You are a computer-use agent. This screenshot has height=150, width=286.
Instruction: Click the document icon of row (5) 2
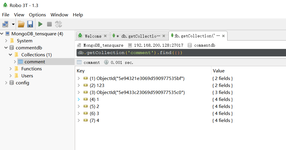(x=86, y=106)
